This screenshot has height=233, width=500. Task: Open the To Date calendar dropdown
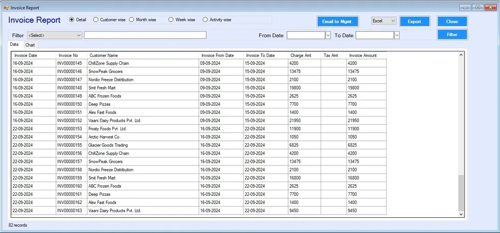[397, 35]
